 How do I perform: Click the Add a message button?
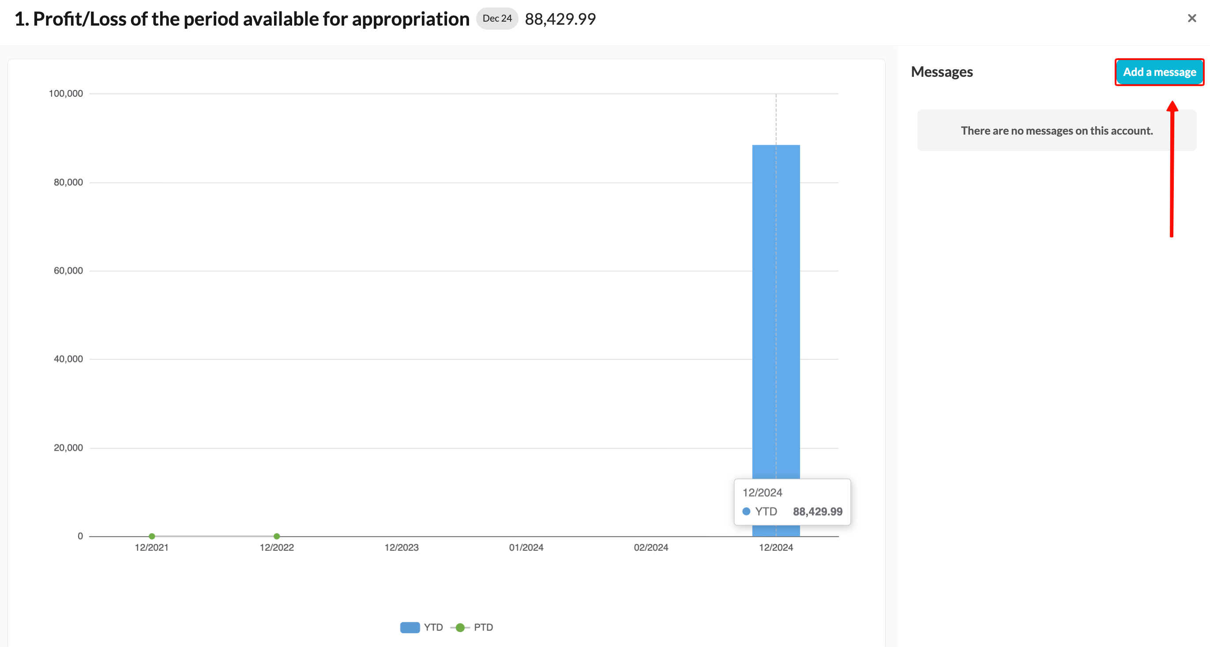pyautogui.click(x=1159, y=72)
